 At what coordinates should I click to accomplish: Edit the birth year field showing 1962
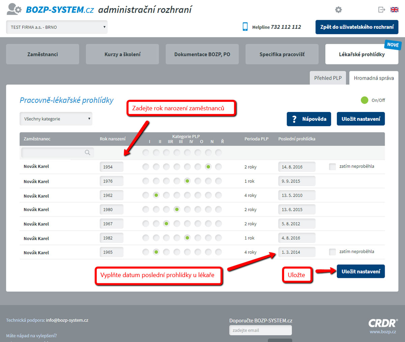[111, 195]
